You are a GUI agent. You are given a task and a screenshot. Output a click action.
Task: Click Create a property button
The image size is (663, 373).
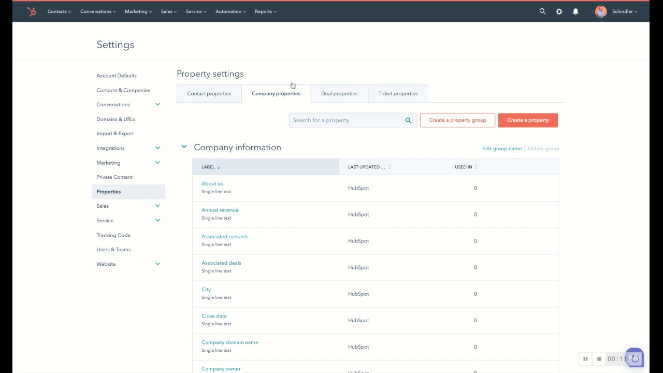[528, 120]
